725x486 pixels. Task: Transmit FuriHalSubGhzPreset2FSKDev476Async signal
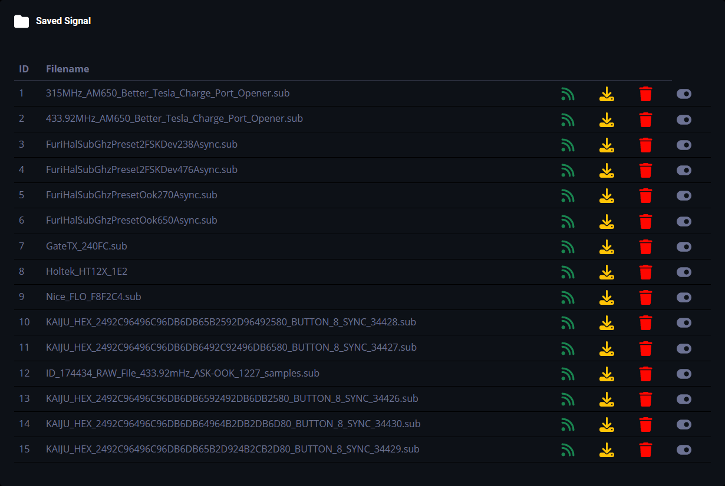(x=567, y=170)
